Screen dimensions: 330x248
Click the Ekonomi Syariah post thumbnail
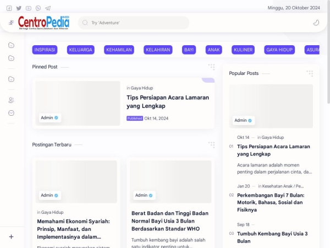pyautogui.click(x=76, y=182)
